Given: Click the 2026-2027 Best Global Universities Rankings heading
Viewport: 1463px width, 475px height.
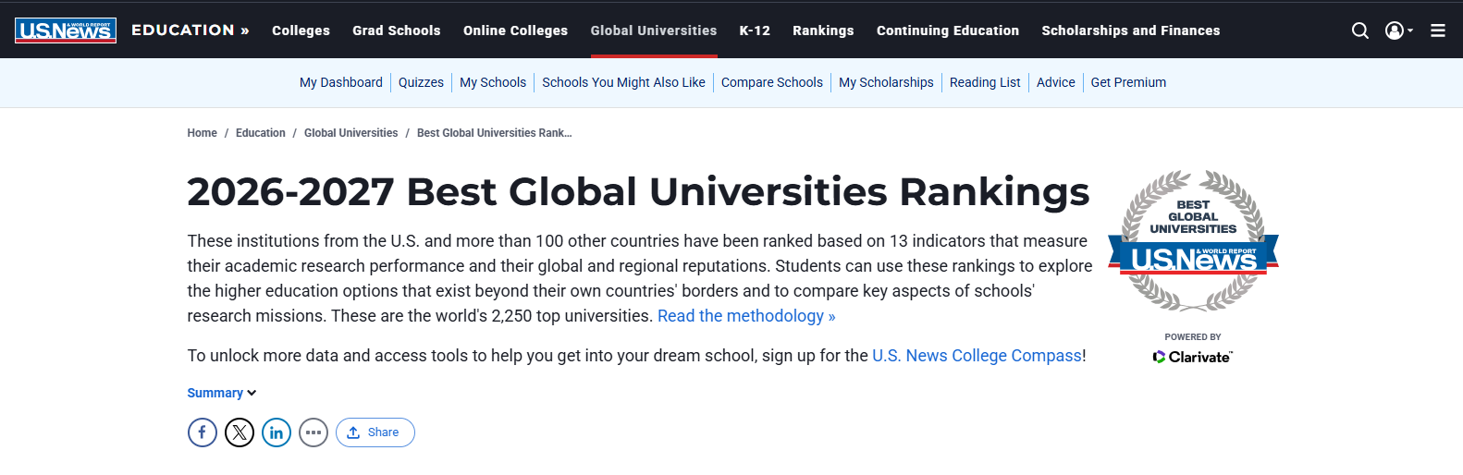Looking at the screenshot, I should (638, 192).
